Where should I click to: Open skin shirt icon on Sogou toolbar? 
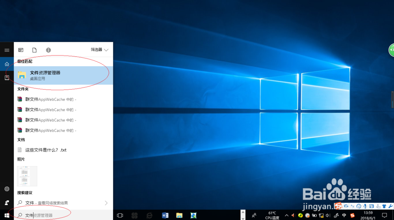pyautogui.click(x=384, y=206)
